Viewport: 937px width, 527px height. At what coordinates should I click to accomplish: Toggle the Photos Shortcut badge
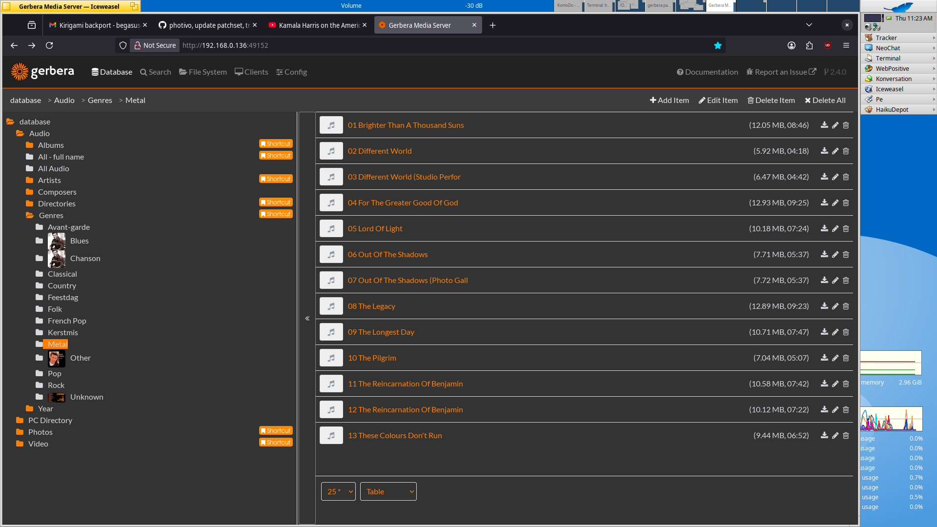tap(276, 431)
